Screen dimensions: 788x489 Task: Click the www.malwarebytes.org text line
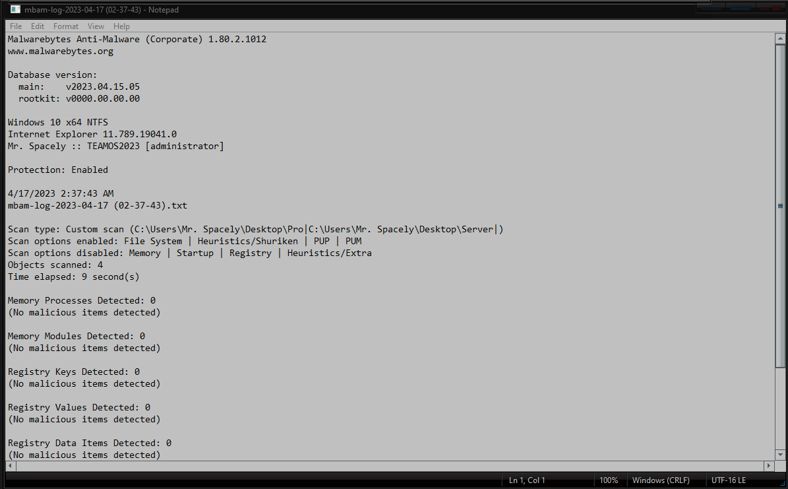coord(60,51)
